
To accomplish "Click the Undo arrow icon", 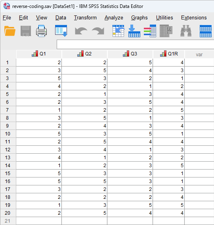I will point(81,31).
